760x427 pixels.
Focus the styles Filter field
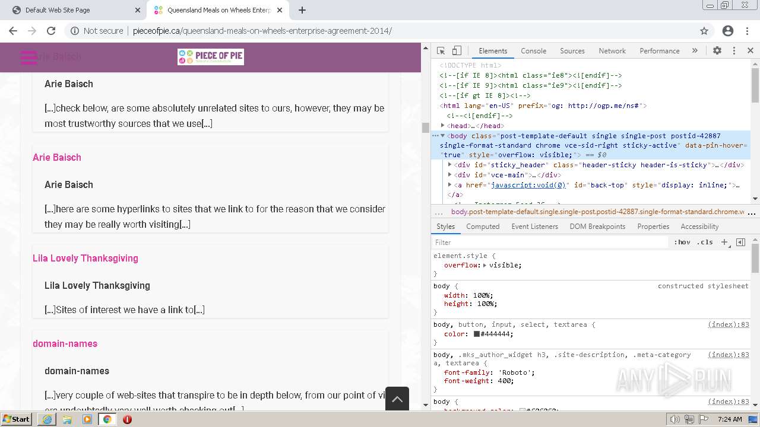point(550,243)
